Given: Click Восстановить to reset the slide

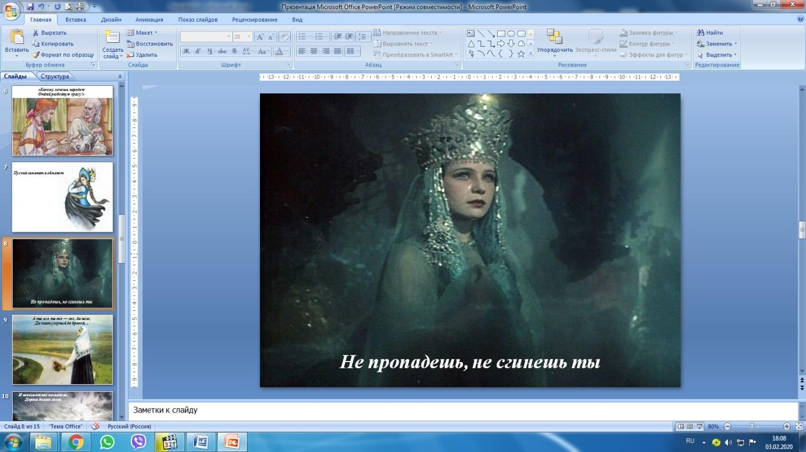Looking at the screenshot, I should [150, 44].
